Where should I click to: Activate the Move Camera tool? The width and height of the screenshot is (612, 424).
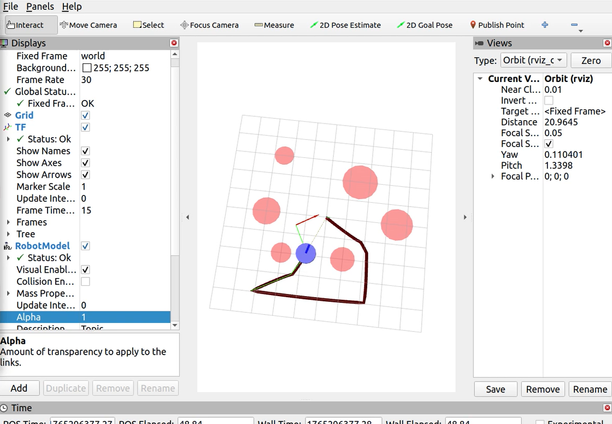tap(88, 25)
